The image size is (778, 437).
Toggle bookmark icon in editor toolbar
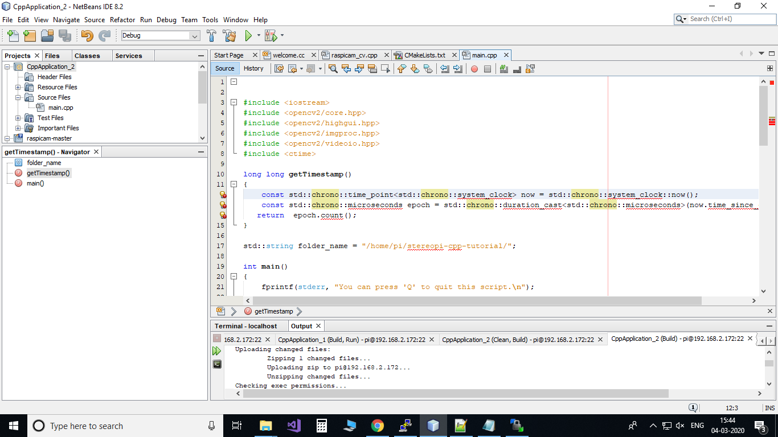pyautogui.click(x=428, y=68)
